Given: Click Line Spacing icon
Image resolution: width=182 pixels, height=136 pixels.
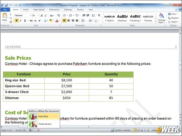Looking at the screenshot, I should coord(83,21).
